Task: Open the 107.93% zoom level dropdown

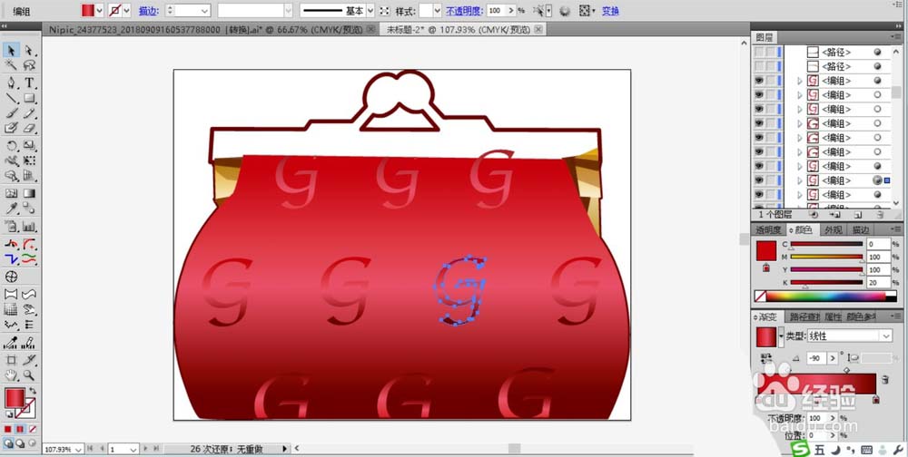Action: click(x=78, y=449)
